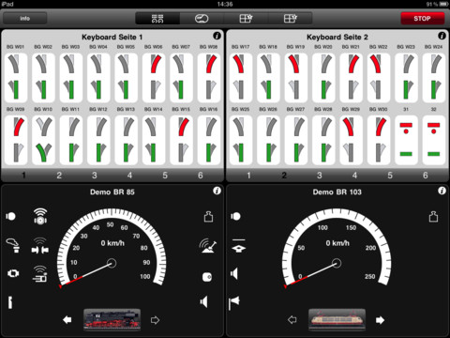Open the third layout tab with star
Image resolution: width=450 pixels, height=338 pixels.
click(x=246, y=19)
